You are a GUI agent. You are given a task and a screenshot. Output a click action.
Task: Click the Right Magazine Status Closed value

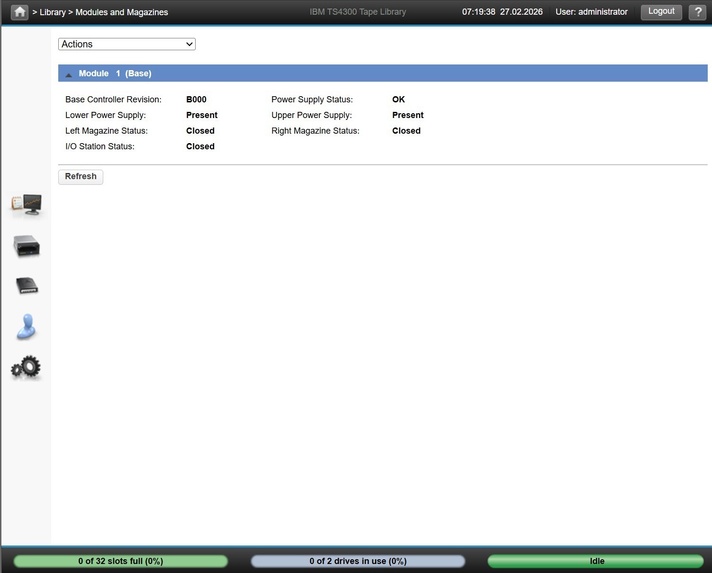click(x=406, y=131)
